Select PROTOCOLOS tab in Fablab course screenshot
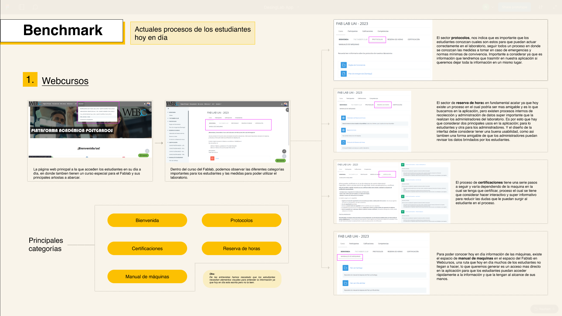Viewport: 562px width, 316px height. [x=235, y=123]
